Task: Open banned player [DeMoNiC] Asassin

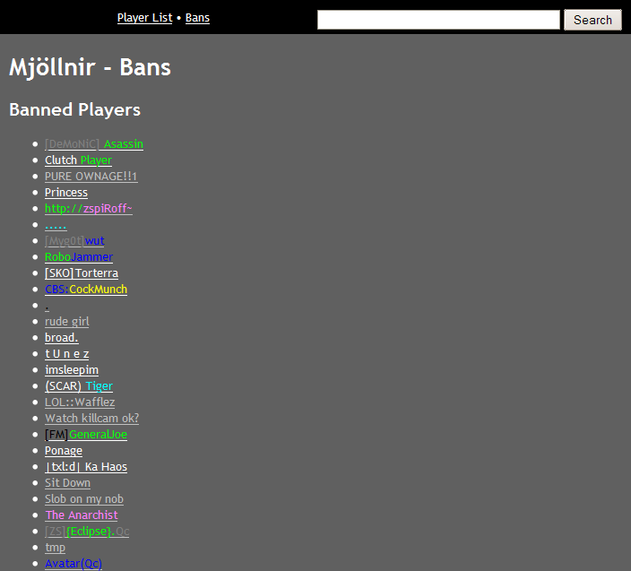Action: 94,144
